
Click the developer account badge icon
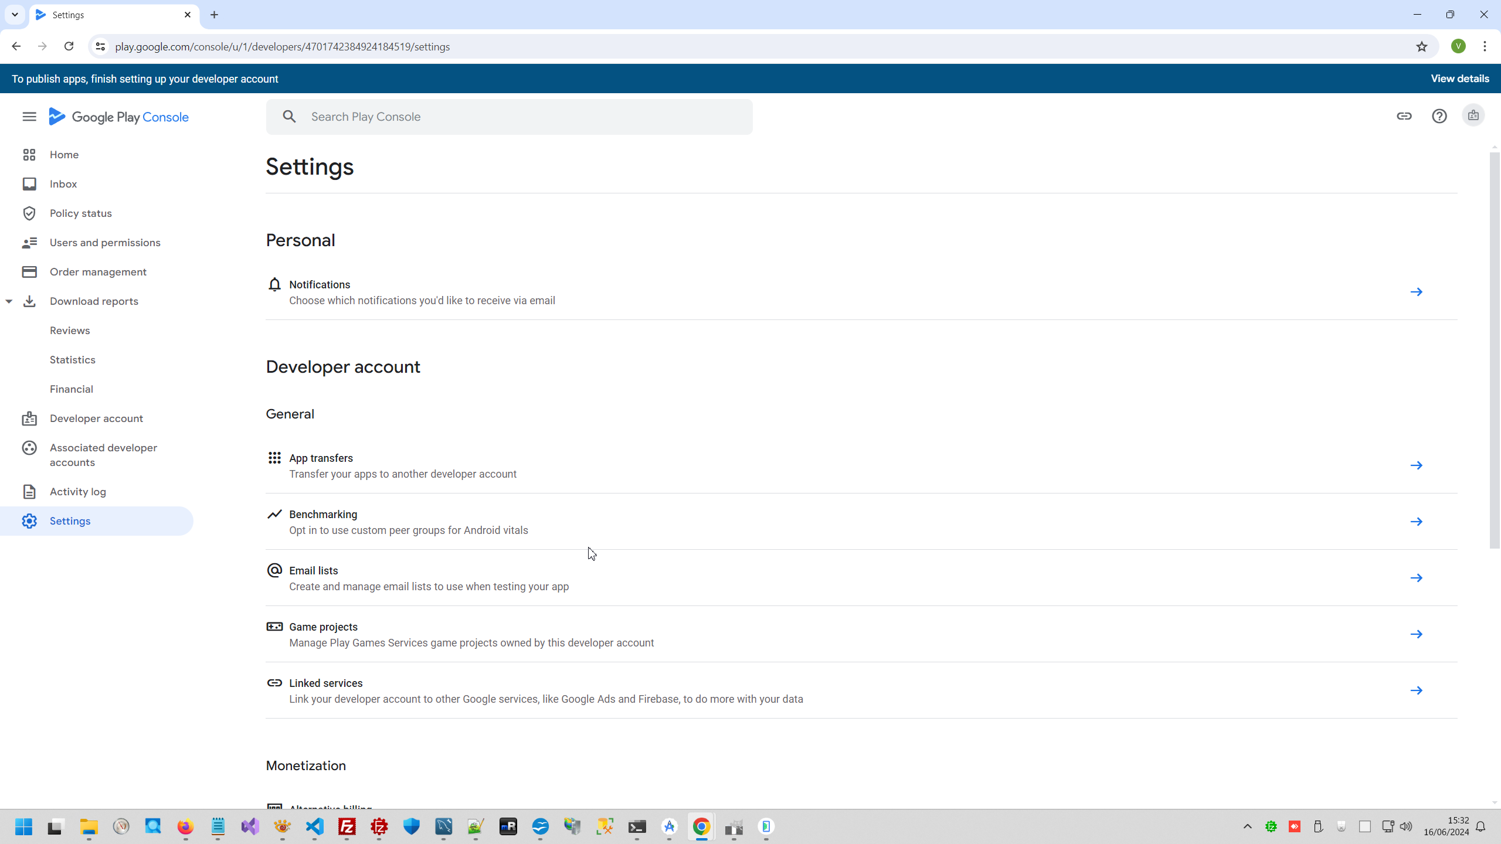pyautogui.click(x=1473, y=116)
